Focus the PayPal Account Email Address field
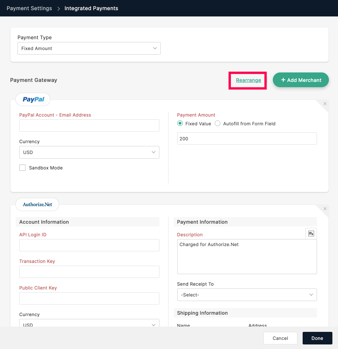This screenshot has width=338, height=349. pyautogui.click(x=89, y=126)
